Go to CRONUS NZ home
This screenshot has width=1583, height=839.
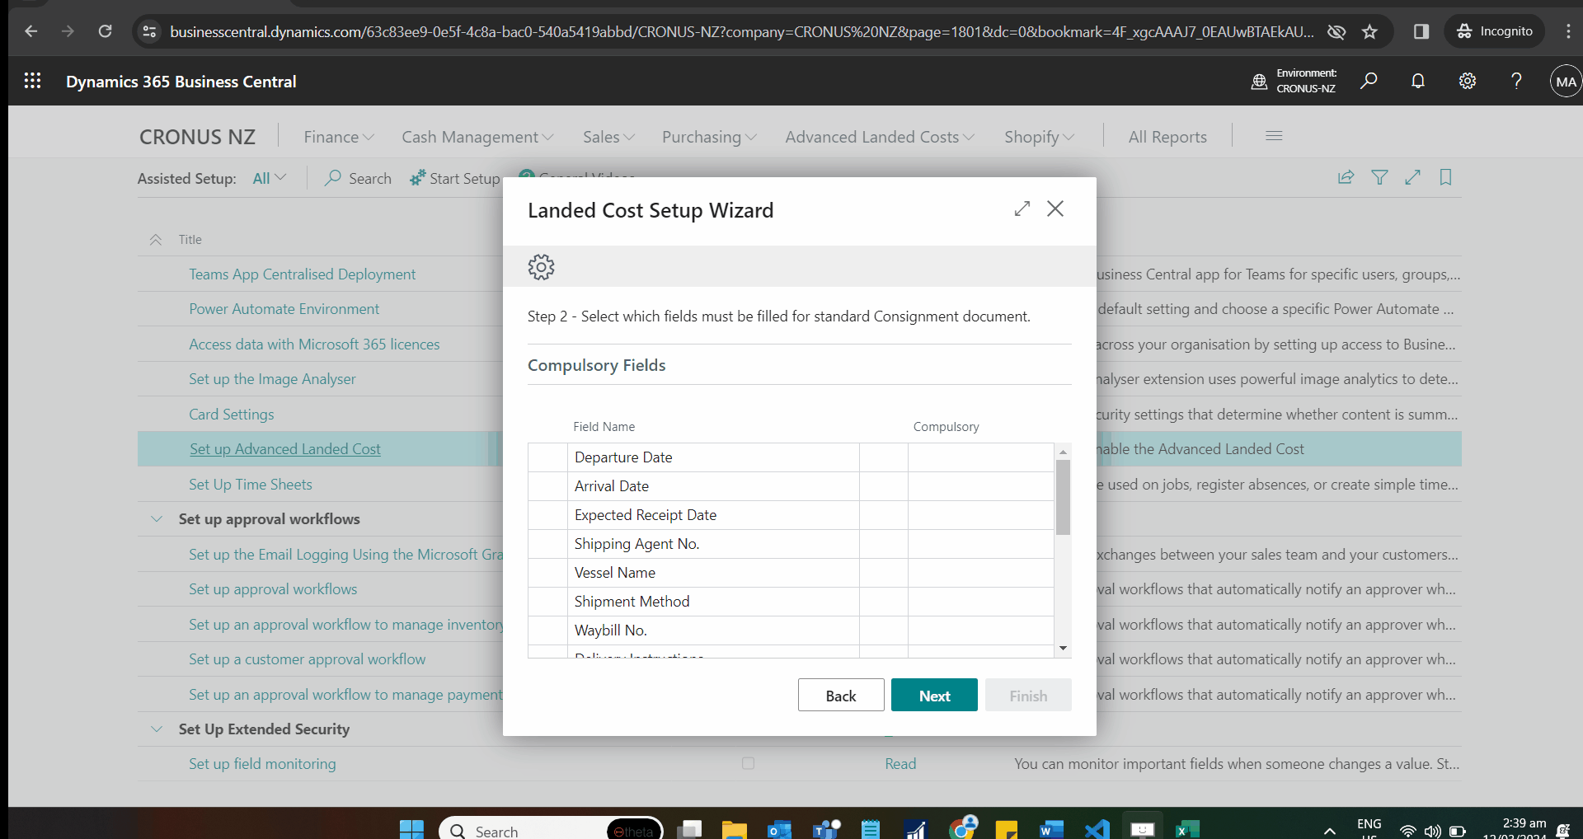click(197, 137)
